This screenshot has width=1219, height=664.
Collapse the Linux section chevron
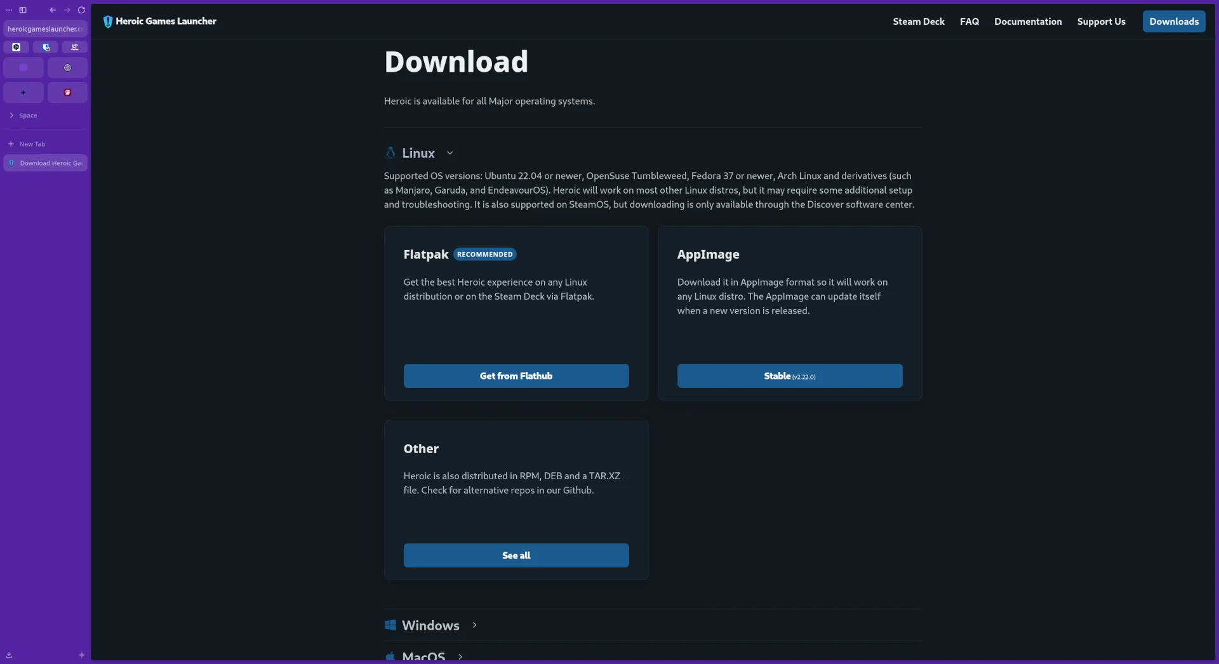(450, 153)
